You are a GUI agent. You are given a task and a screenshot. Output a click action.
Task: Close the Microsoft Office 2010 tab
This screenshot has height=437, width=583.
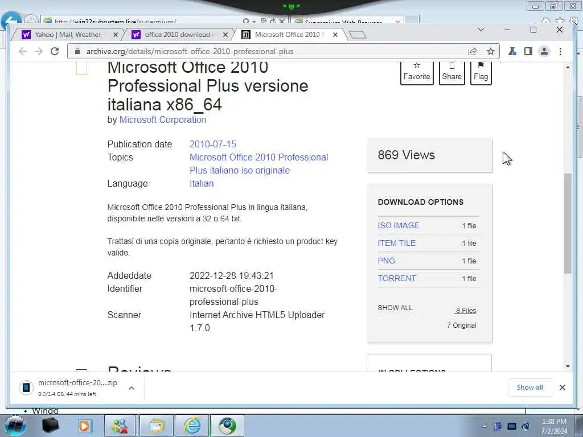coord(335,35)
